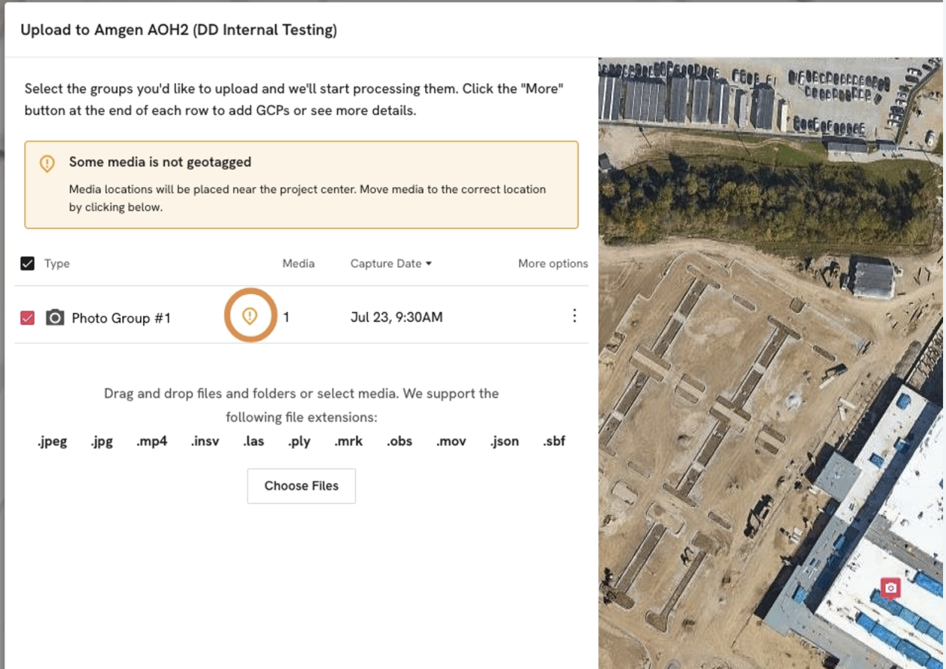This screenshot has width=946, height=669.
Task: Click the "Some media is not geotagged" heading
Action: (160, 162)
